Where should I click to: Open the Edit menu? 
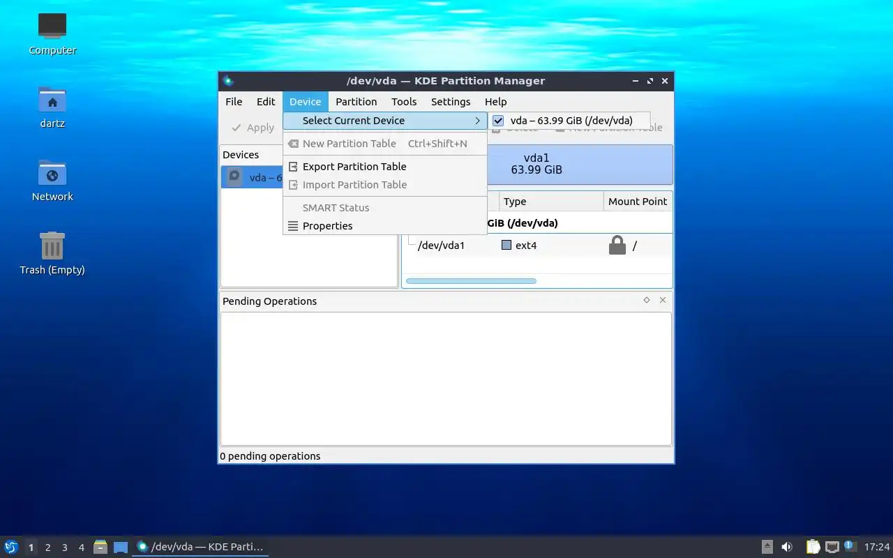tap(266, 102)
